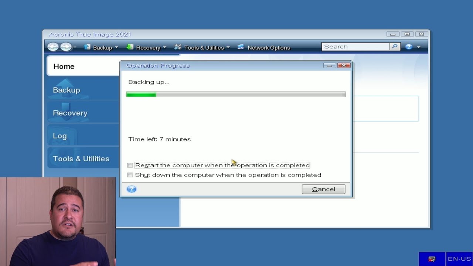Click the Network Options icon
Image resolution: width=473 pixels, height=266 pixels.
(x=241, y=47)
